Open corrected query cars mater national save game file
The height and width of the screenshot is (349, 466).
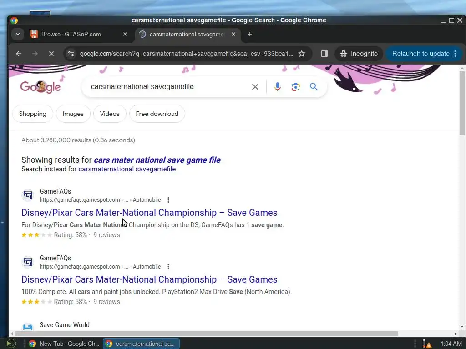click(x=157, y=160)
